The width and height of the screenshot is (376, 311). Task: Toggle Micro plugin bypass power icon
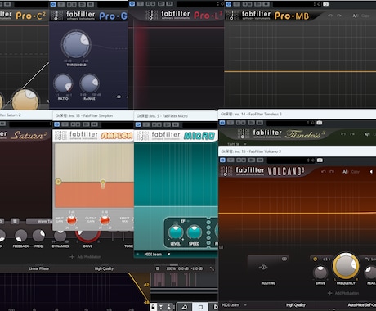coord(138,124)
